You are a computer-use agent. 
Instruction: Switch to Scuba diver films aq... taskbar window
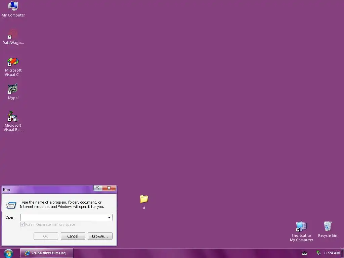47,253
